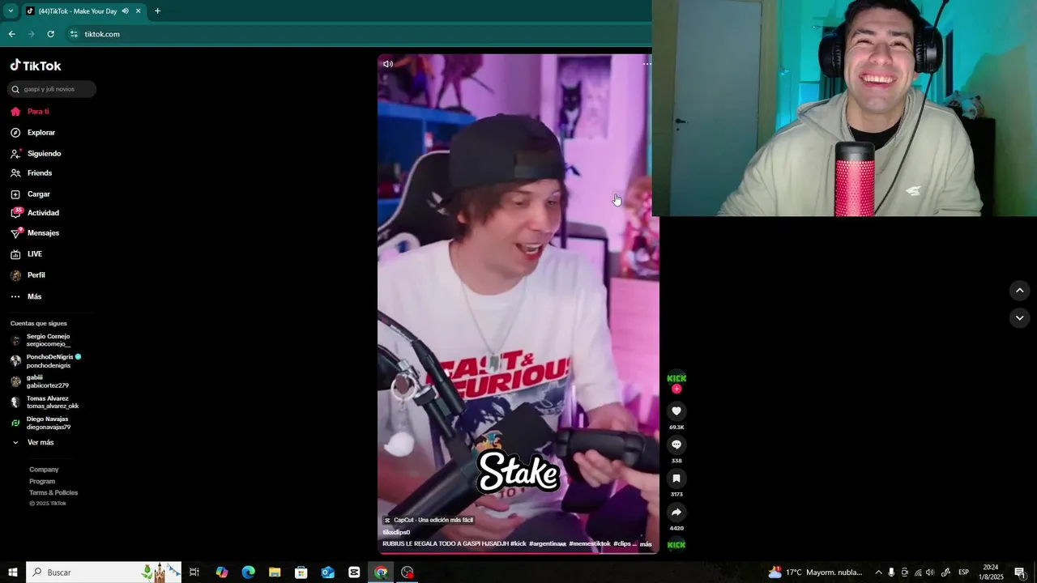Mute the TikTok video sound

(388, 64)
